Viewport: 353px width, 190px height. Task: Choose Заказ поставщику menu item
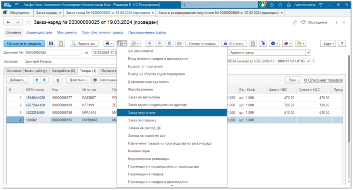coord(172,120)
